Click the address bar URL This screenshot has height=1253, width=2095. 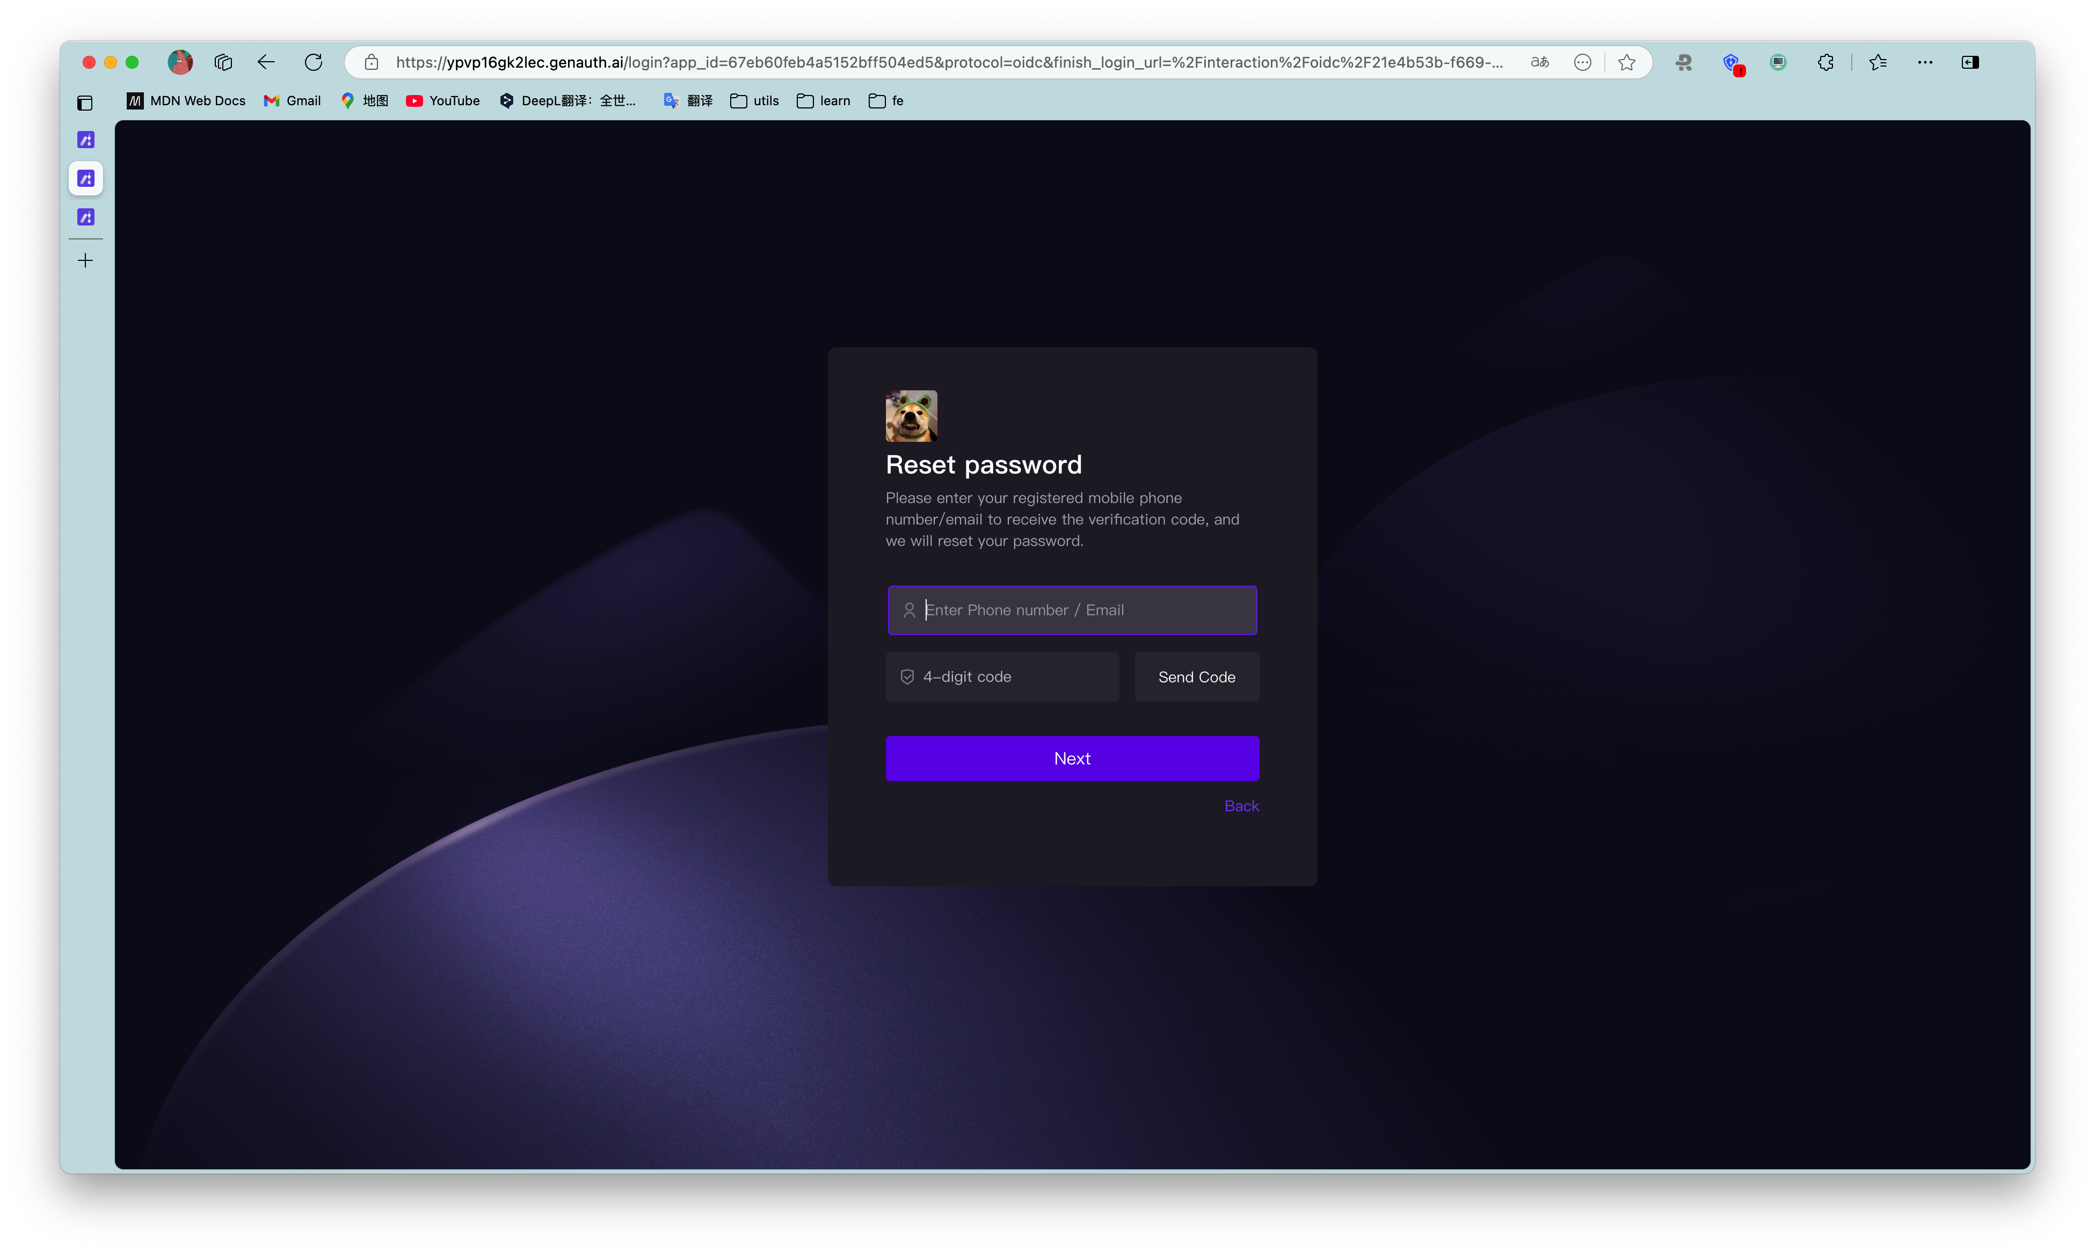tap(949, 62)
